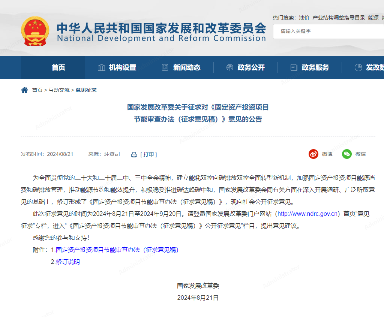
Task: Click the 发改数据 pie chart icon
Action: point(358,67)
